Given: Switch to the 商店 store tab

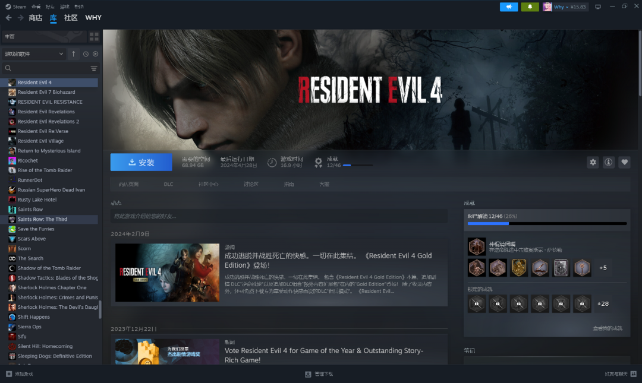Looking at the screenshot, I should click(36, 18).
